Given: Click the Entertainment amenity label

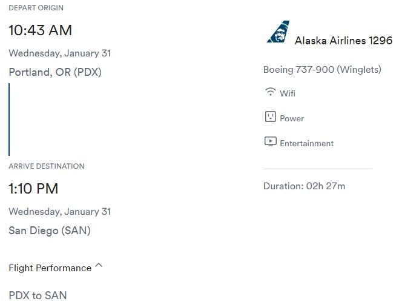Looking at the screenshot, I should click(x=306, y=143).
